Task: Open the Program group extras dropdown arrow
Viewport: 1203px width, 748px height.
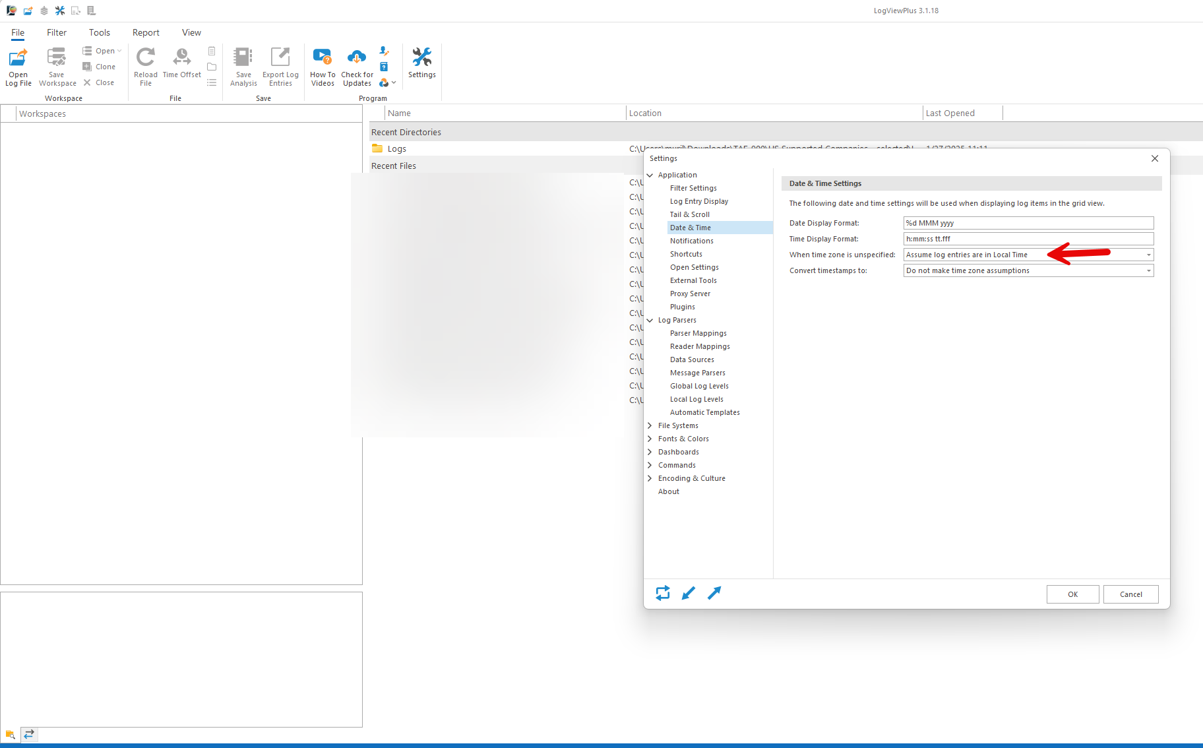Action: coord(394,82)
